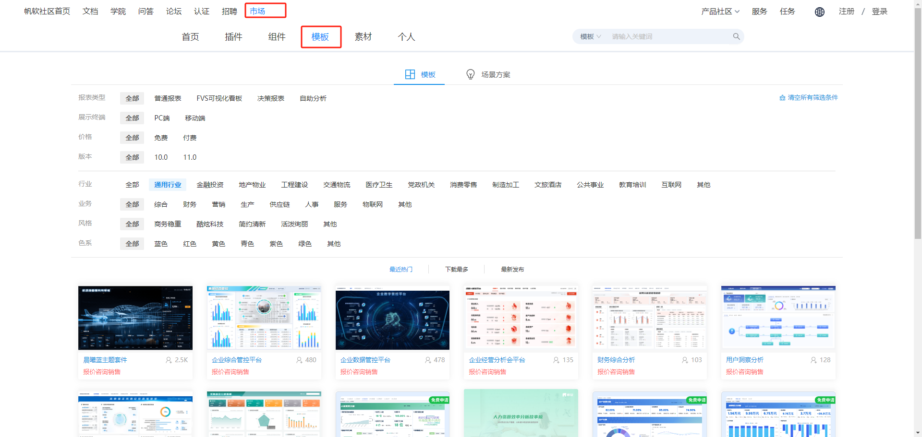Click the 清空所有筛选条件 clear filters link
The image size is (922, 437).
809,97
